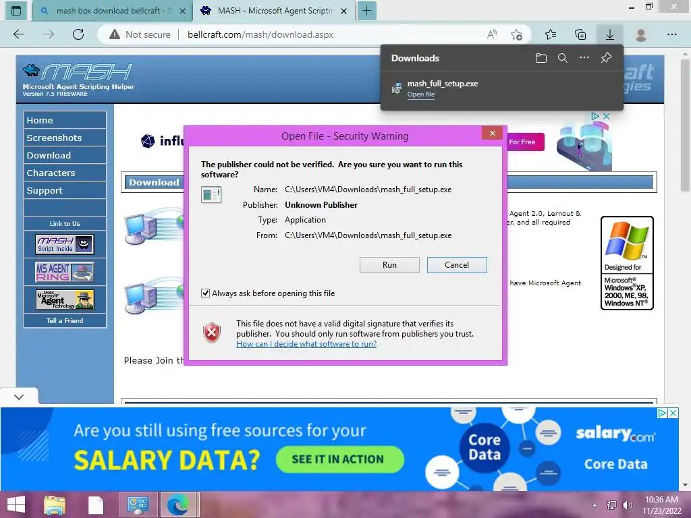Select MASH - Microsoft Agent Scripting tab
This screenshot has width=691, height=518.
[275, 11]
